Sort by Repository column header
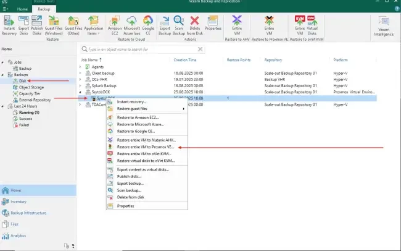401x251 pixels. tap(273, 60)
